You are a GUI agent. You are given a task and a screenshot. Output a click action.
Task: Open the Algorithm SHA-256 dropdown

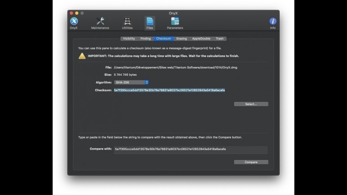[132, 82]
